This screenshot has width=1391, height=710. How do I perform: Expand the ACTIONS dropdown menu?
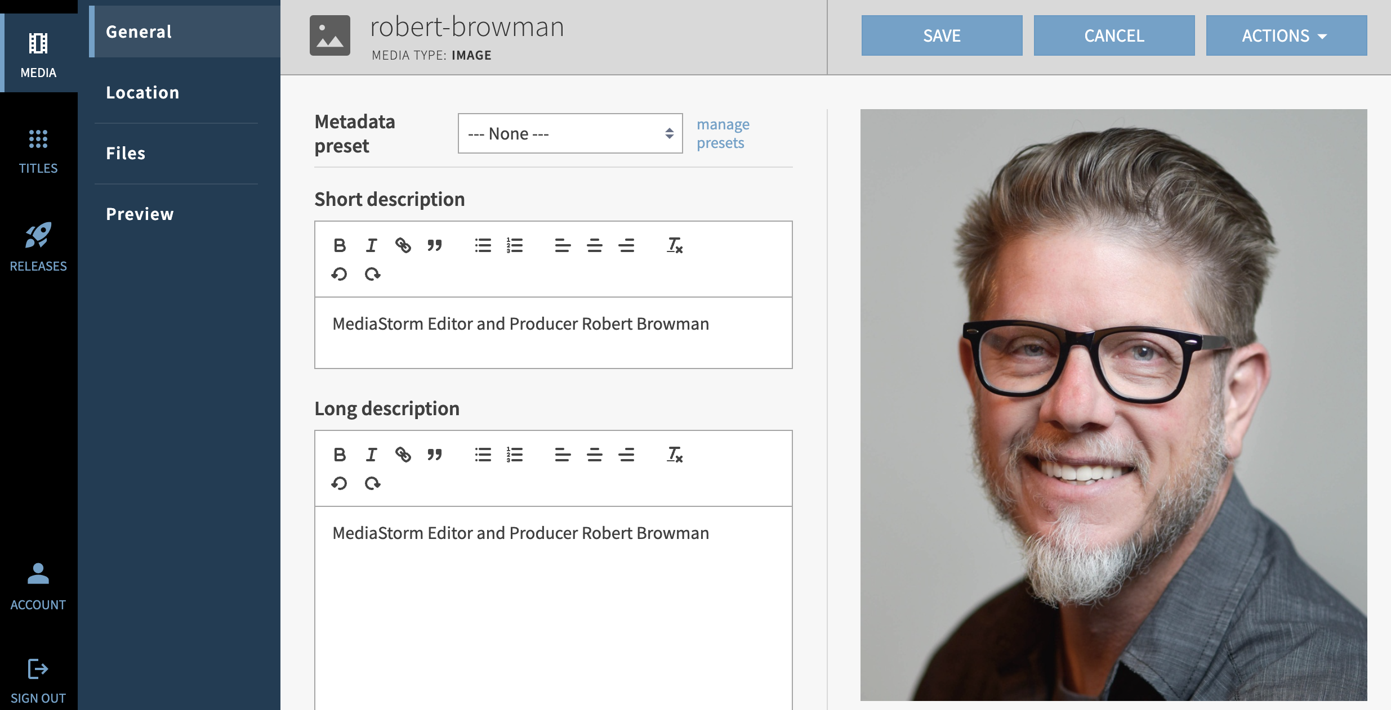tap(1286, 36)
